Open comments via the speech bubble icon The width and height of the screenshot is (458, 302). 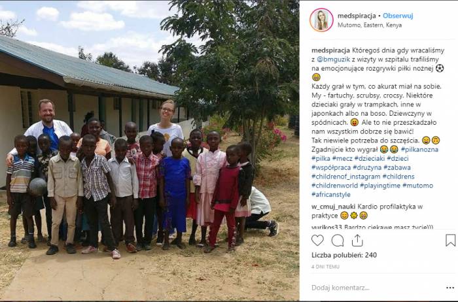click(x=338, y=241)
